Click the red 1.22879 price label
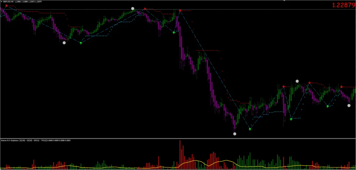The image size is (356, 170). [x=344, y=5]
